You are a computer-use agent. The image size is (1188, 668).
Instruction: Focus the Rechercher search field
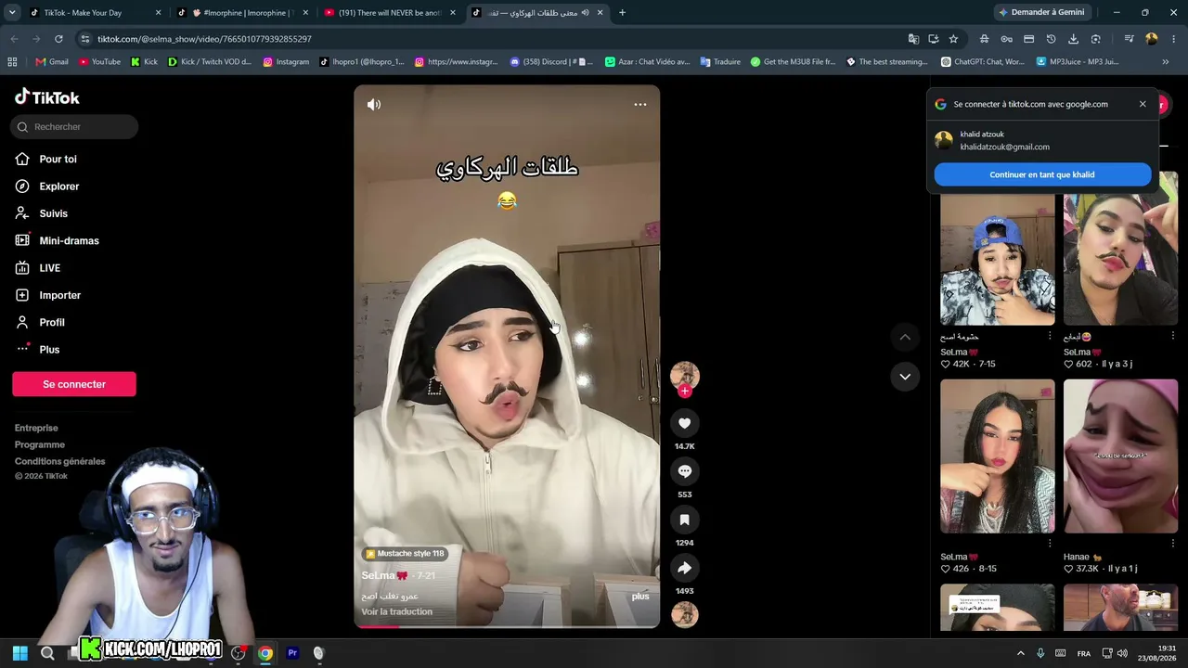[x=74, y=127]
